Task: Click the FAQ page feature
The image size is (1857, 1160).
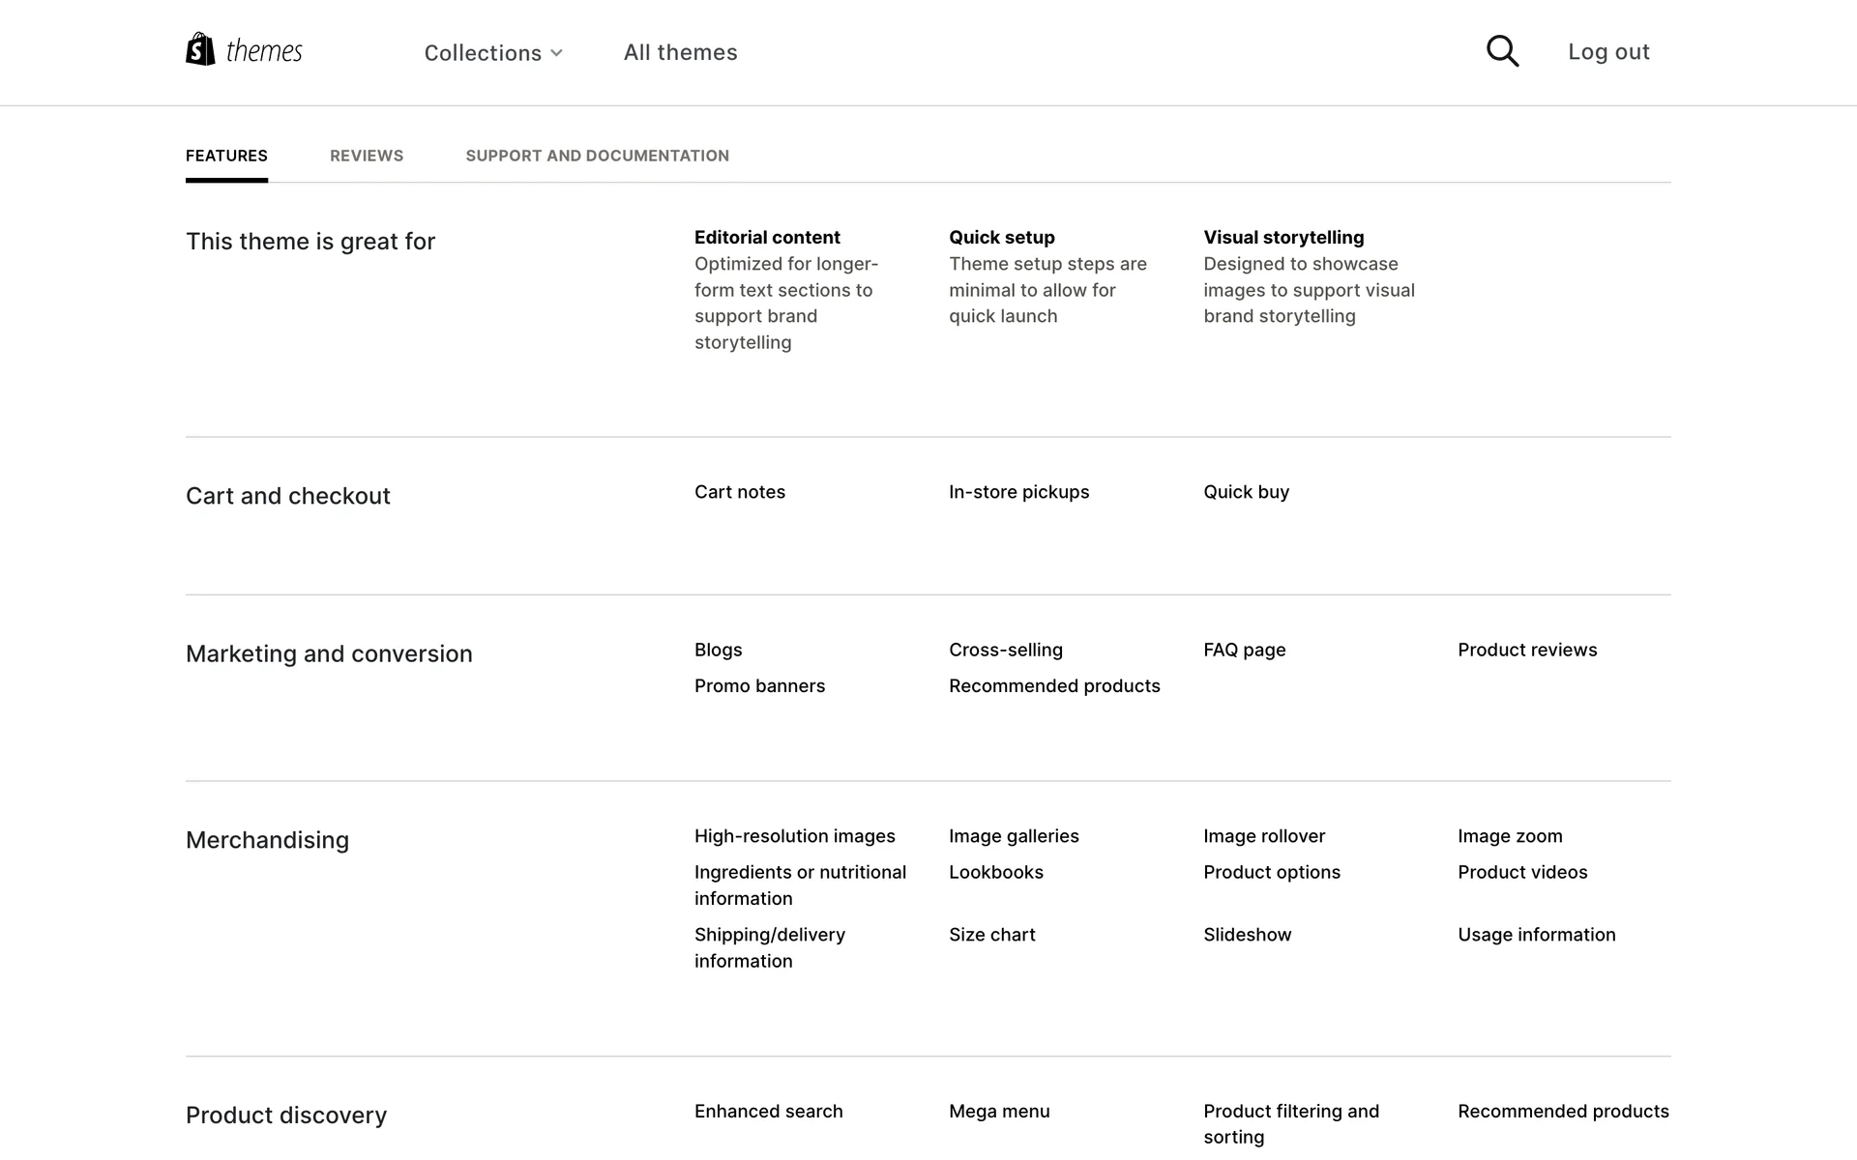Action: [x=1244, y=650]
